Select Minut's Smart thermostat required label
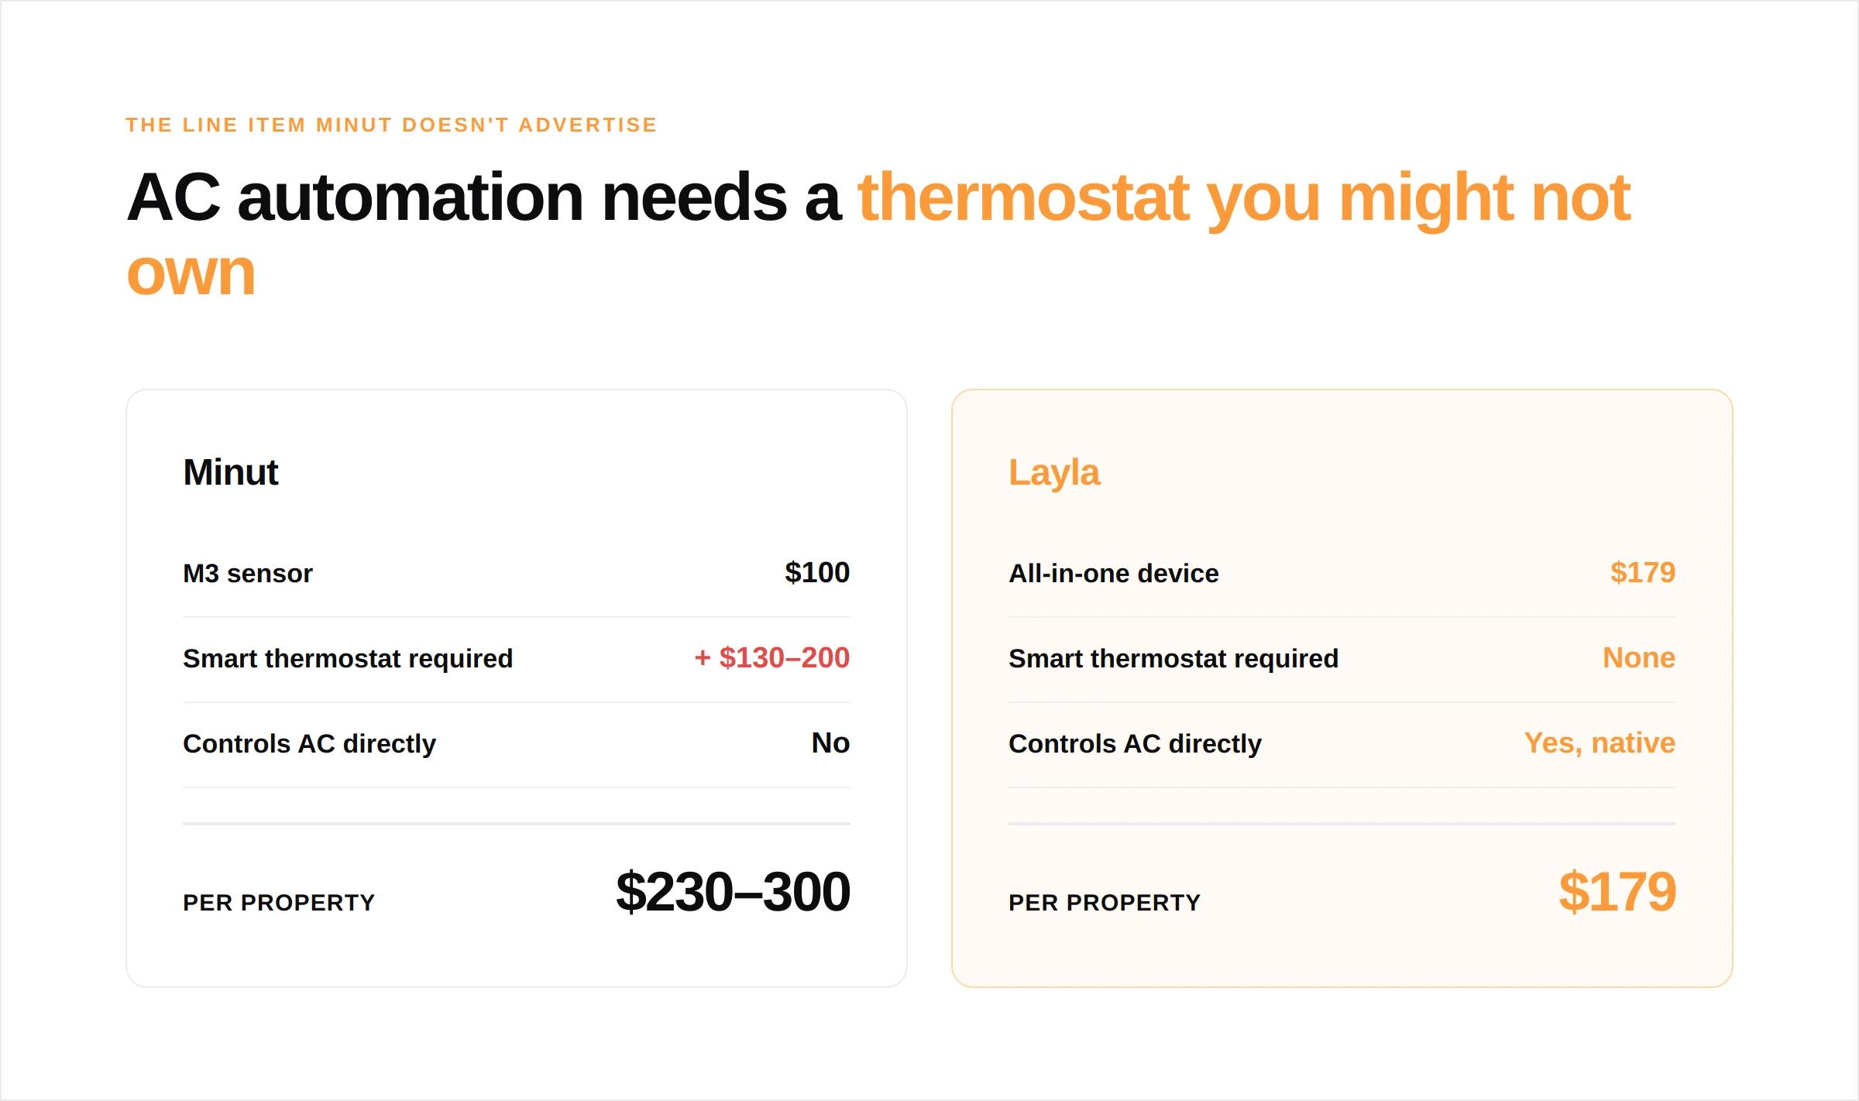 [348, 659]
